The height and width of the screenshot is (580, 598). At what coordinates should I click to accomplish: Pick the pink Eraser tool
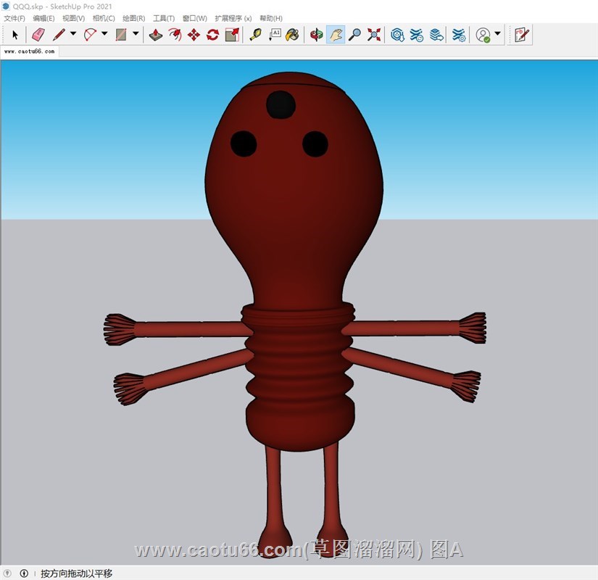[38, 34]
